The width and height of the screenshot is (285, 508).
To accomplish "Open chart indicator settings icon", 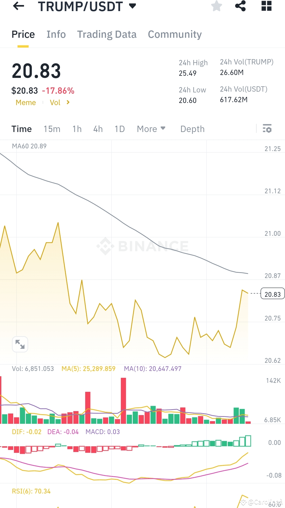I will click(x=267, y=129).
